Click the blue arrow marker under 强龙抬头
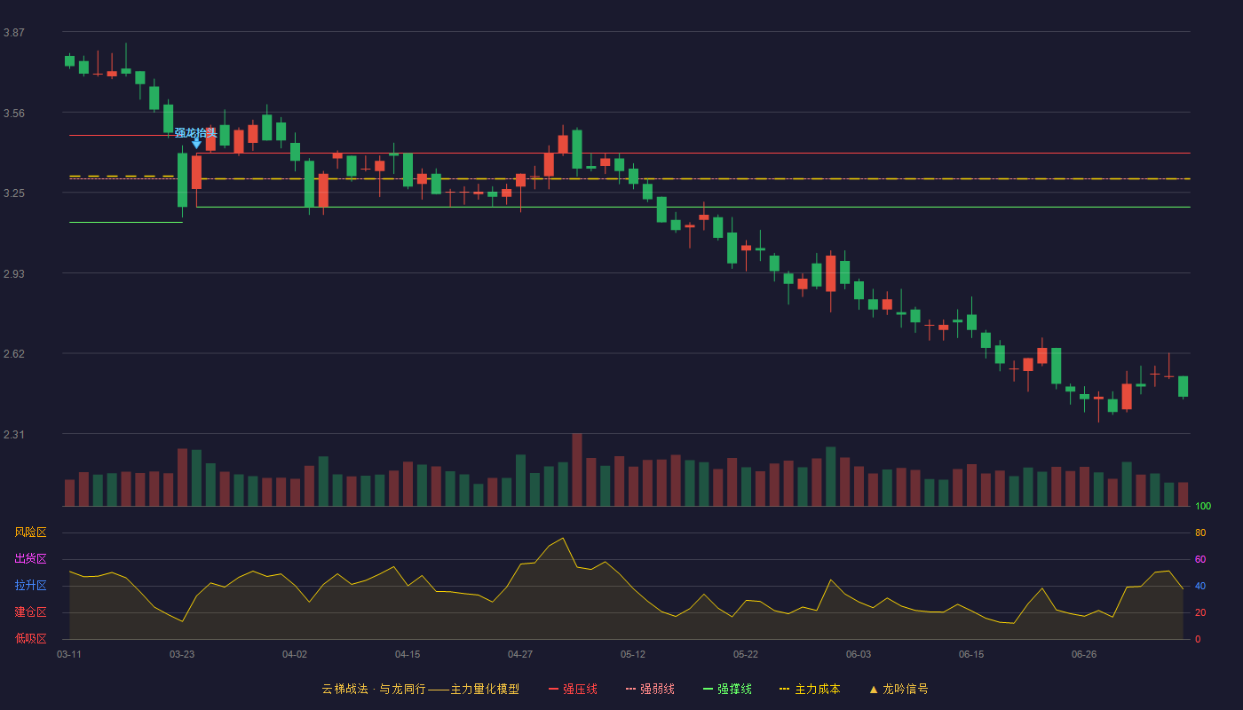Image resolution: width=1243 pixels, height=710 pixels. [196, 143]
